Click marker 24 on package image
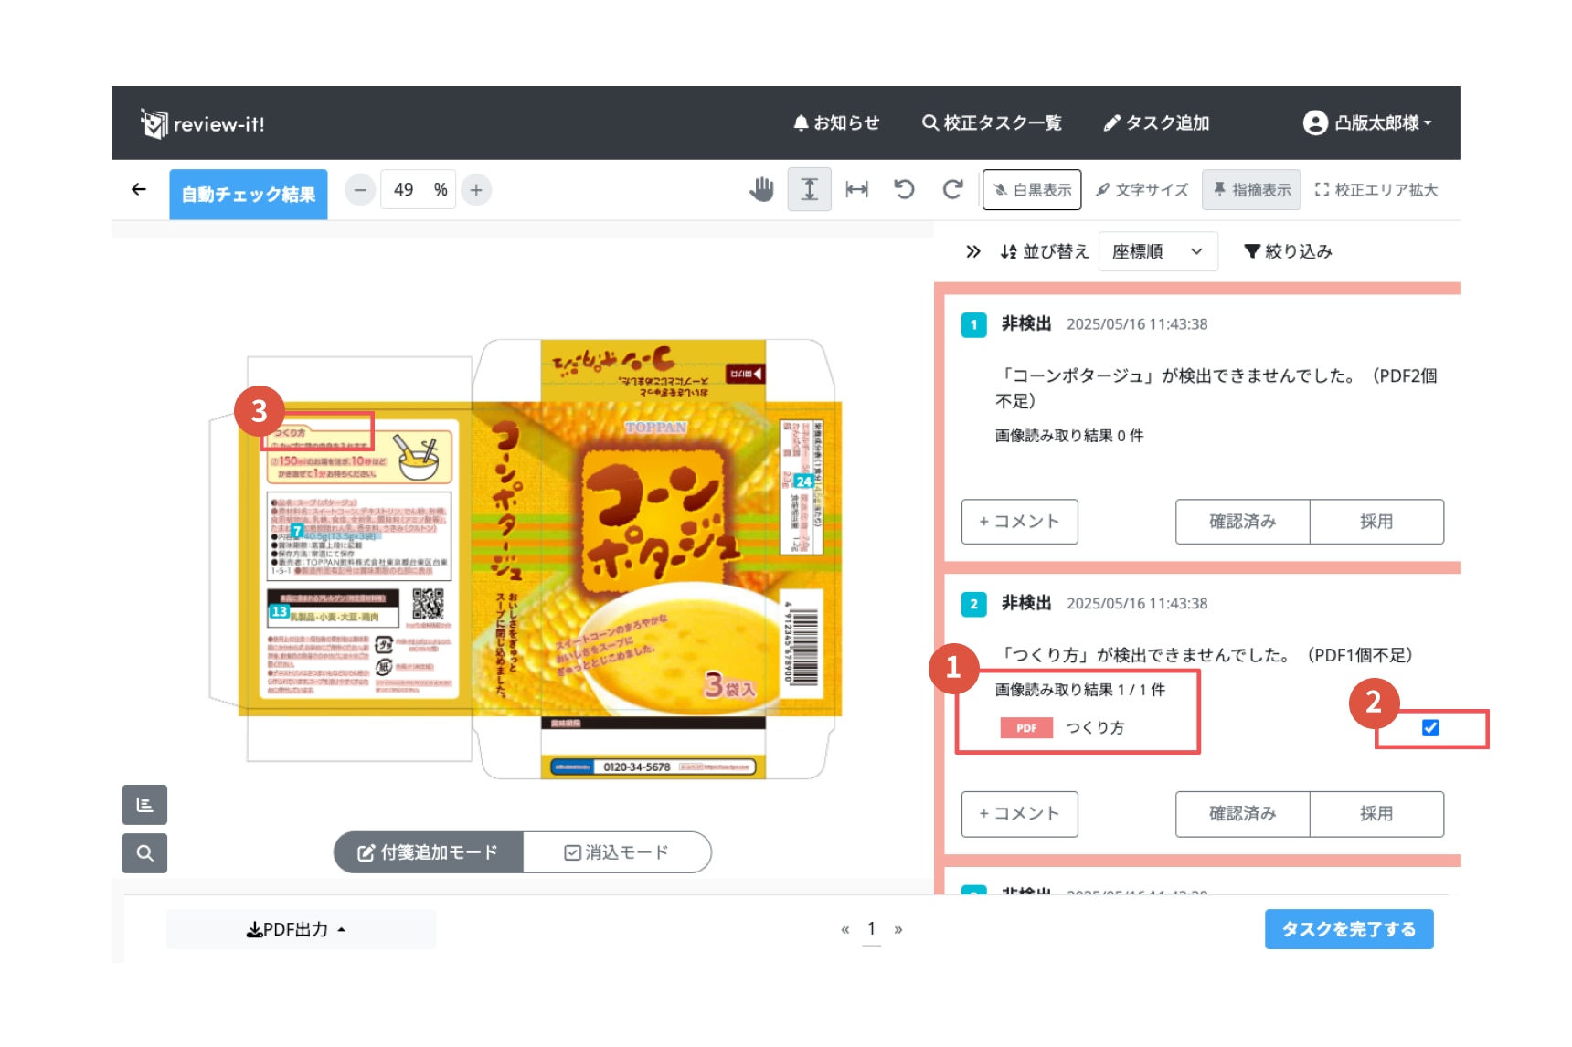The image size is (1572, 1047). click(803, 481)
